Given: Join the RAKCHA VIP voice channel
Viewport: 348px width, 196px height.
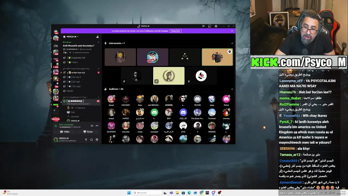Looking at the screenshot, I should (x=81, y=58).
